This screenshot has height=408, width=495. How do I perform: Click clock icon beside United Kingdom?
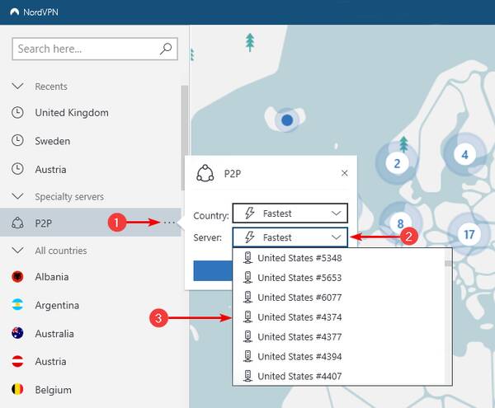pos(17,113)
